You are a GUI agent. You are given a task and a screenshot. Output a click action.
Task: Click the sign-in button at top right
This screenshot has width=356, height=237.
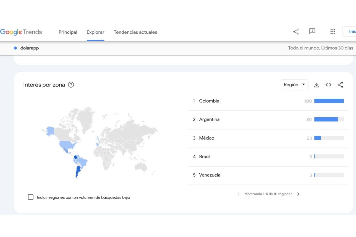[349, 31]
